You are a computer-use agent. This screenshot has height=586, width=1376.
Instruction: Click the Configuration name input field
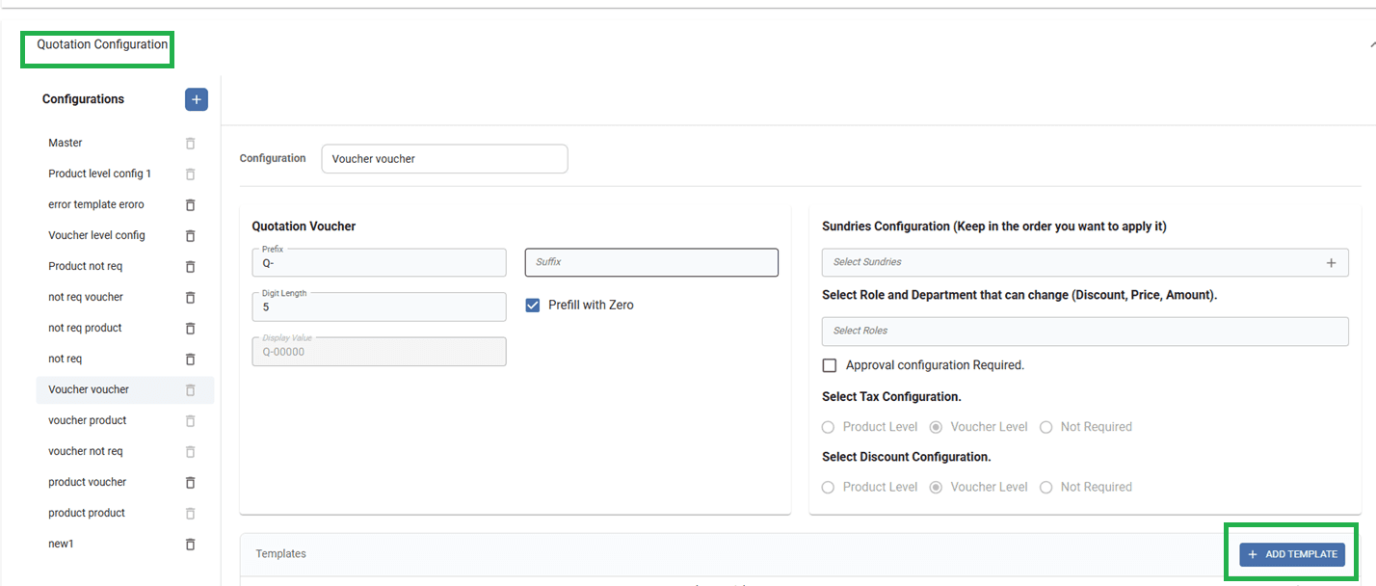(x=444, y=159)
